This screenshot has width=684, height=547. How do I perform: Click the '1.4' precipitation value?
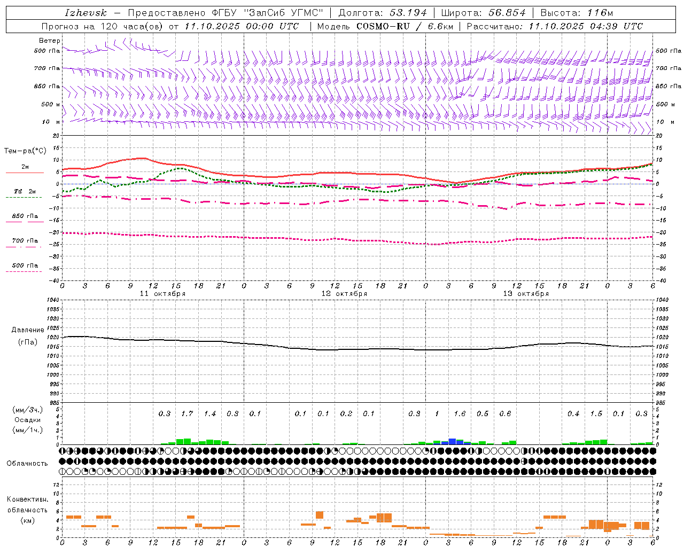(210, 413)
